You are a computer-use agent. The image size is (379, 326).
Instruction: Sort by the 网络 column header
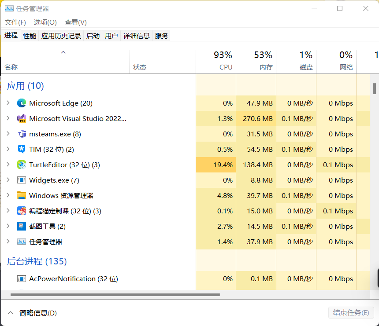(336, 62)
